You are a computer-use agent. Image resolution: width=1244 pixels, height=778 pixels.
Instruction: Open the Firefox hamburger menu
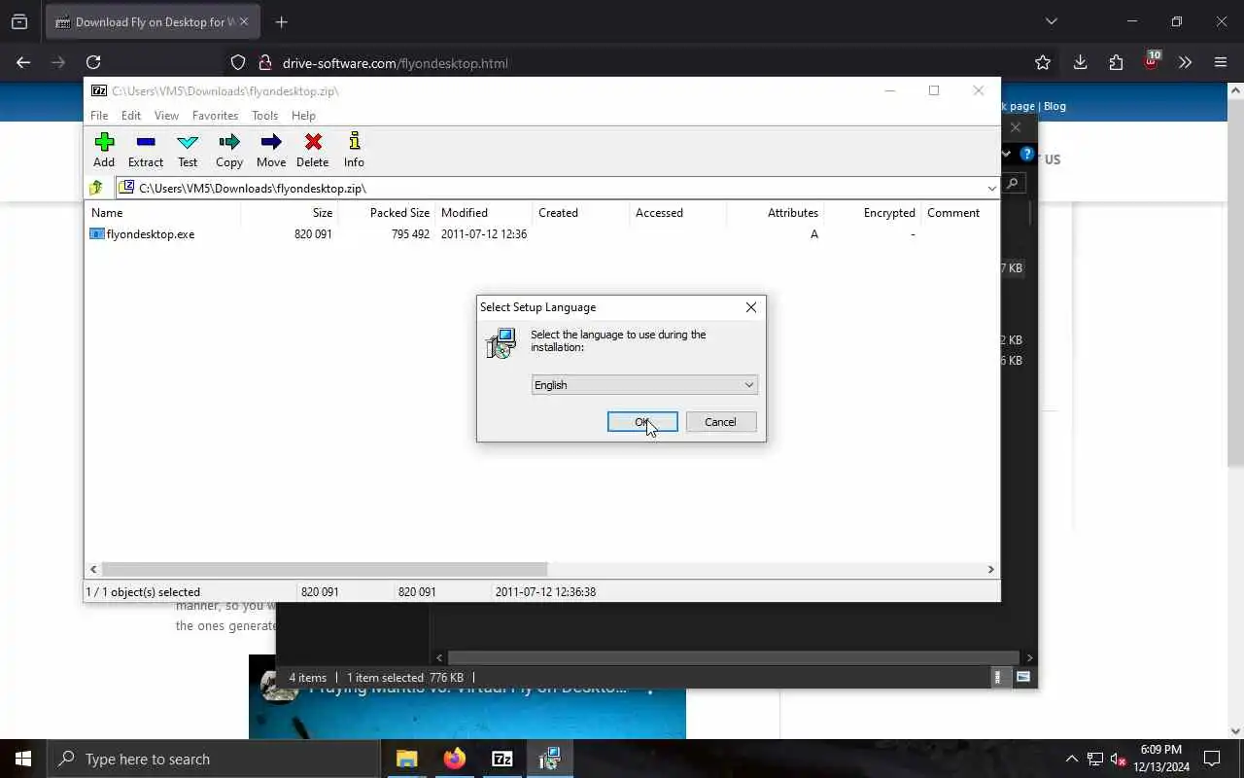[x=1221, y=63]
